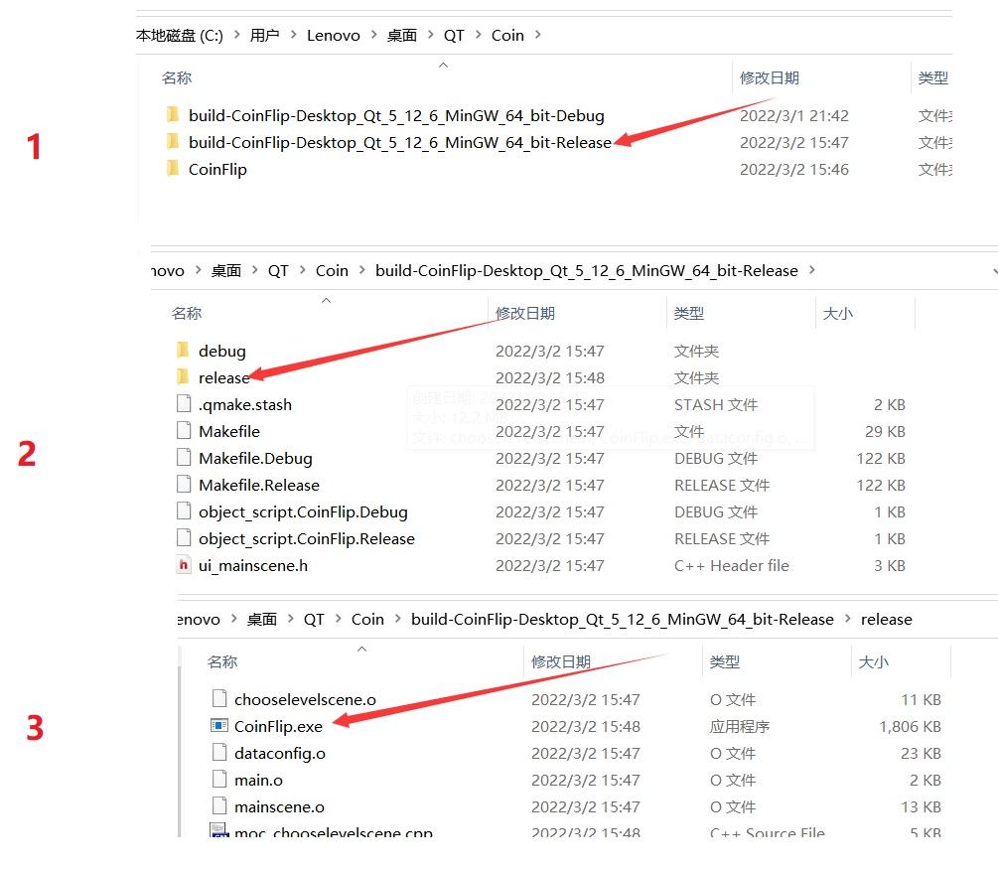Go to release breadcrumb in third window

click(x=887, y=619)
